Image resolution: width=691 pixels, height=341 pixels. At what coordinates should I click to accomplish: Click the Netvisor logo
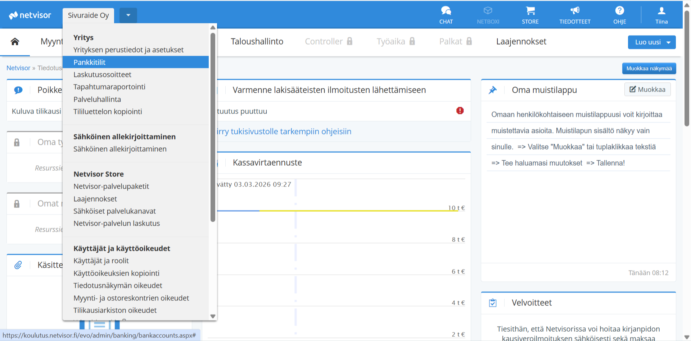[30, 15]
